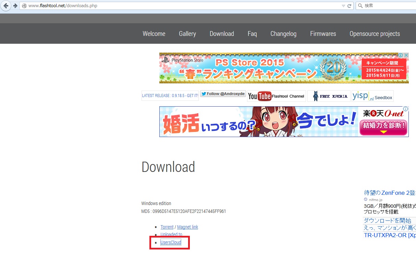This screenshot has width=416, height=257.
Task: Click the globe site identity icon
Action: click(x=24, y=6)
